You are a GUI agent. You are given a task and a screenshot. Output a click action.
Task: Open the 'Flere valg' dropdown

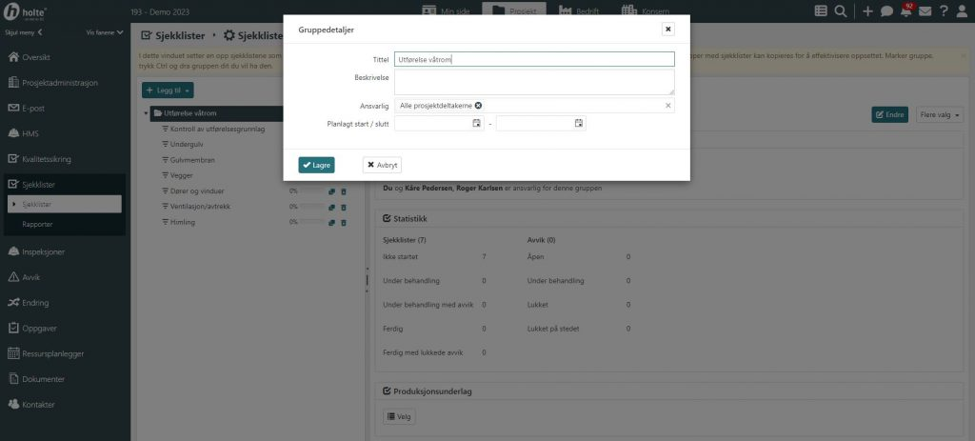pyautogui.click(x=940, y=114)
